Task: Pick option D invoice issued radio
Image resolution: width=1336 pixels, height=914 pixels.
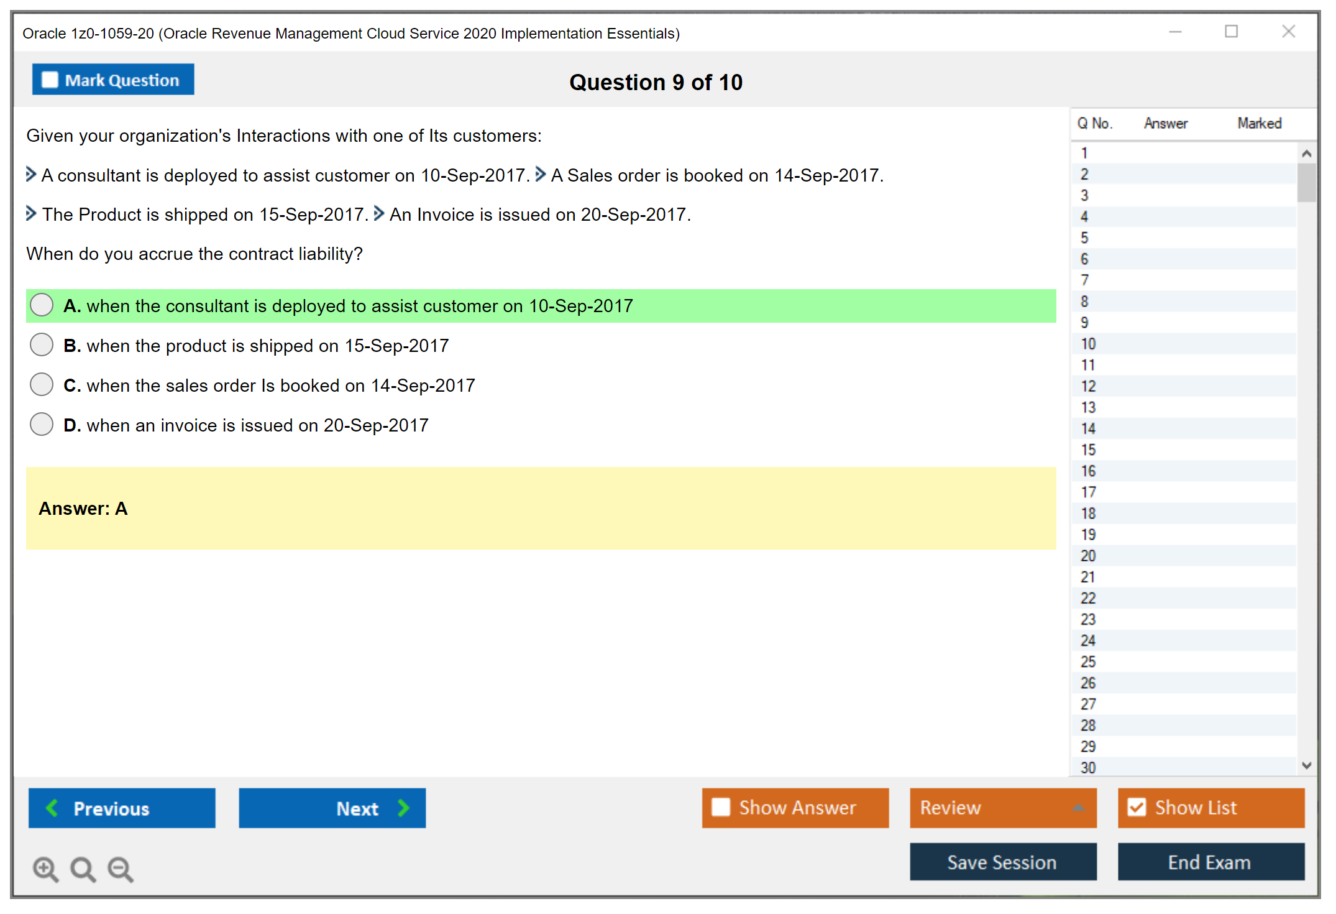Action: click(42, 425)
